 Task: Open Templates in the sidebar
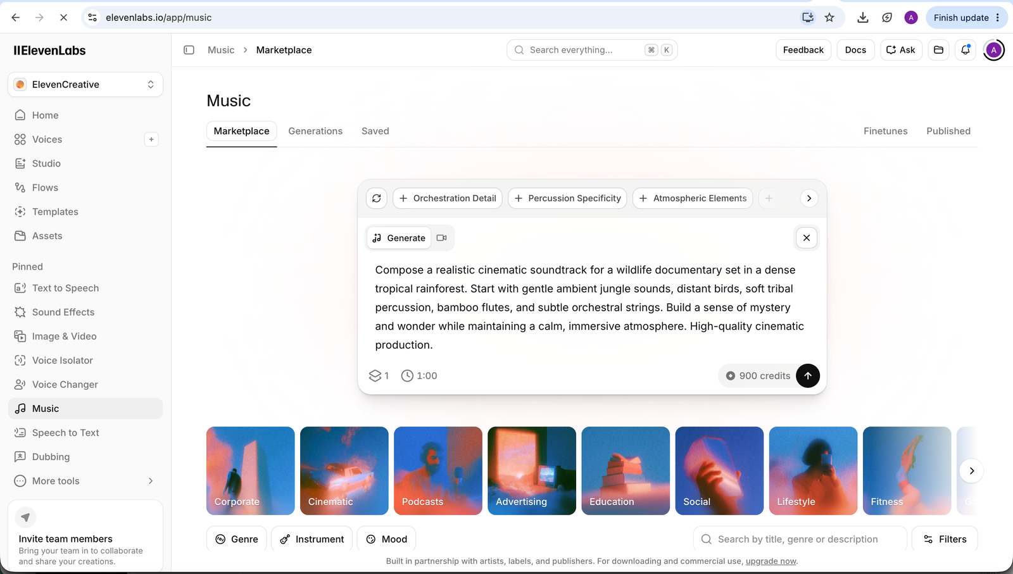coord(85,211)
